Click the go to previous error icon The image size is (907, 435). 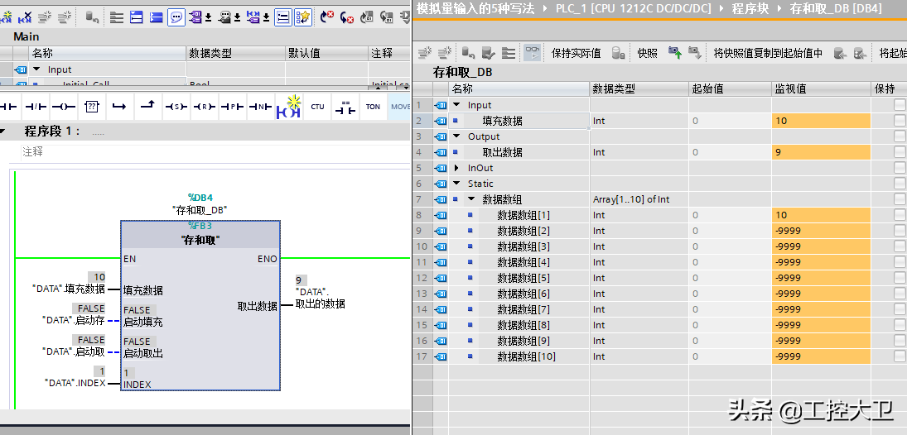click(327, 17)
